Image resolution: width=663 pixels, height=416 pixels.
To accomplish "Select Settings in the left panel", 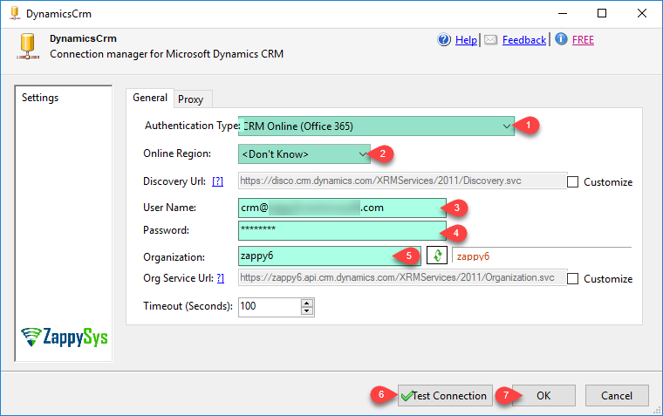I will pyautogui.click(x=40, y=98).
